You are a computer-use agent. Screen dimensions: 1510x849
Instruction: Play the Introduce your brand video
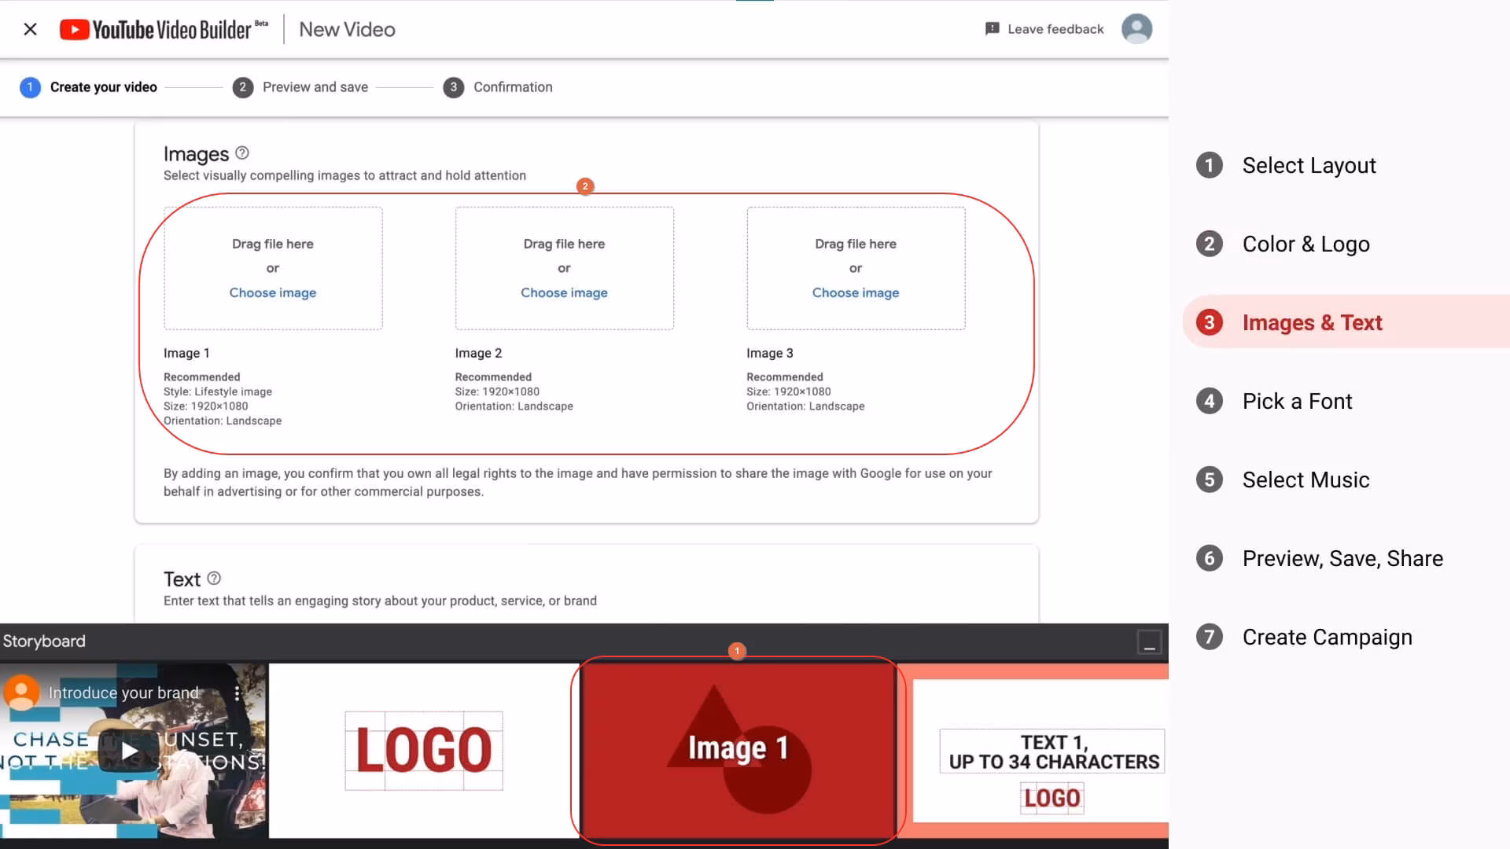[129, 751]
